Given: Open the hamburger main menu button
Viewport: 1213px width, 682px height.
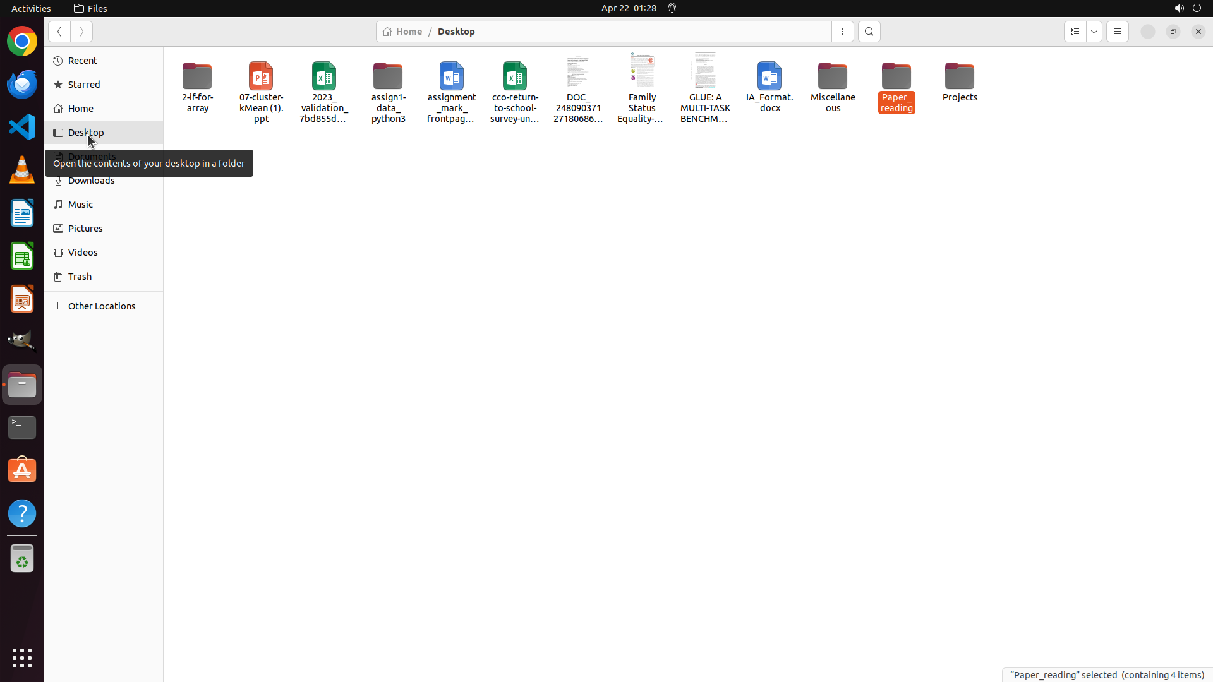Looking at the screenshot, I should pyautogui.click(x=1117, y=32).
